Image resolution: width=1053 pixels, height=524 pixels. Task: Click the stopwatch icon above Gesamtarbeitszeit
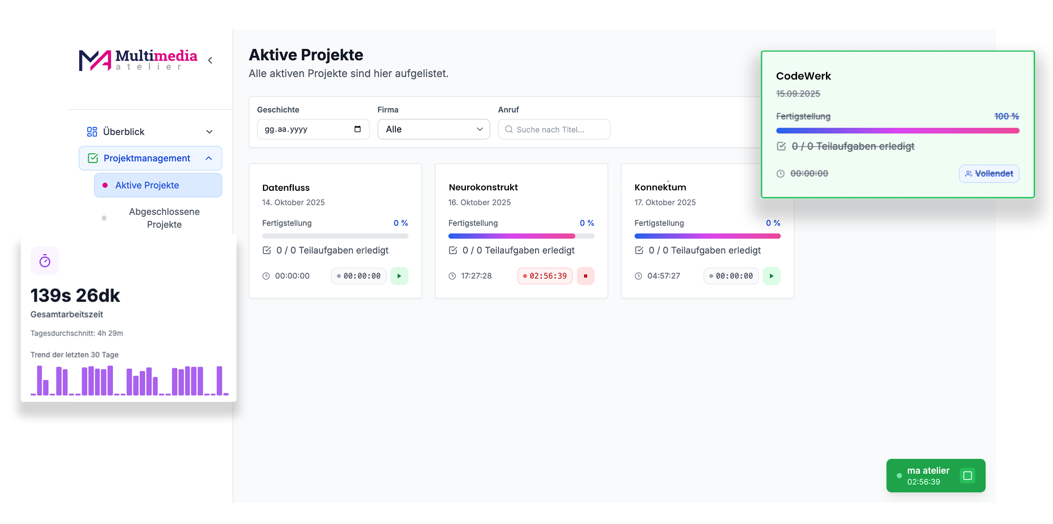pos(44,260)
